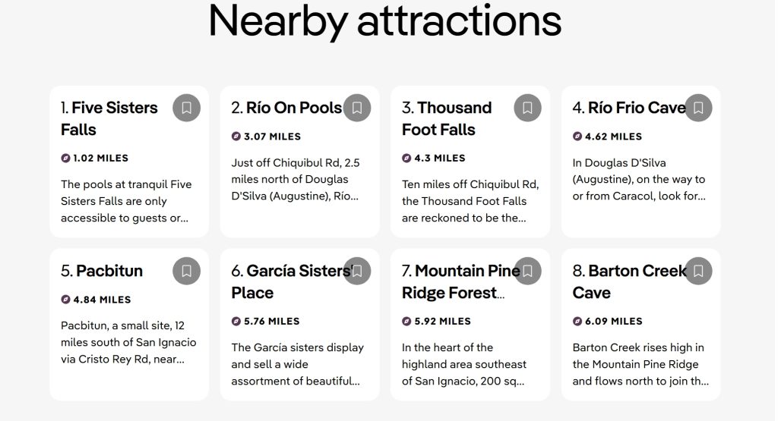Viewport: 778px width, 421px height.
Task: Toggle bookmark for Río Frio Cave
Action: tap(698, 108)
